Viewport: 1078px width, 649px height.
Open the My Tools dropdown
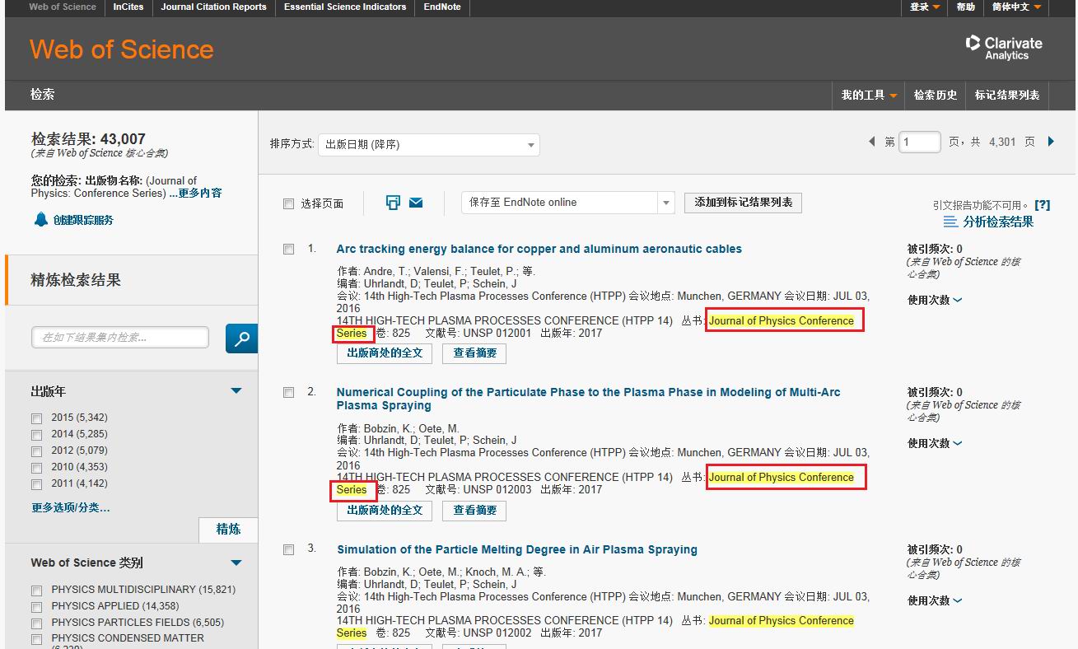869,95
